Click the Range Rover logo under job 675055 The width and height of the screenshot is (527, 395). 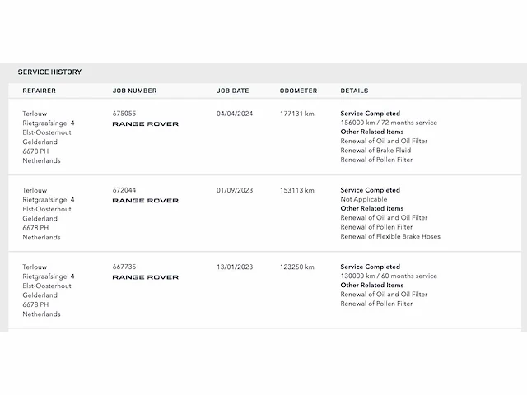(145, 124)
